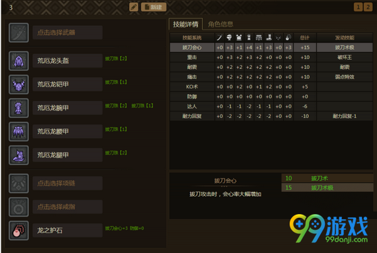Click the 龙之护石 talisman icon

(19, 230)
